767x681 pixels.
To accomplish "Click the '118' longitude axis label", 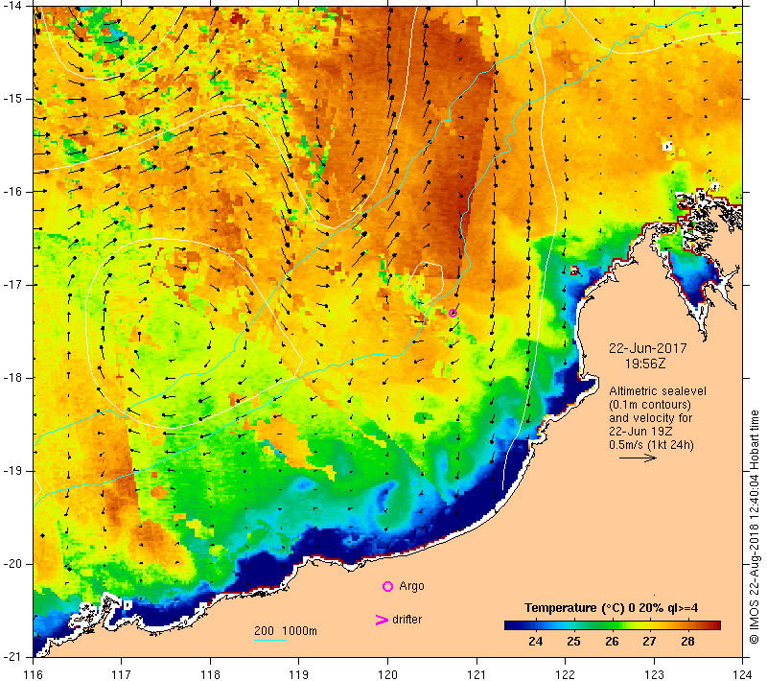I will point(210,674).
